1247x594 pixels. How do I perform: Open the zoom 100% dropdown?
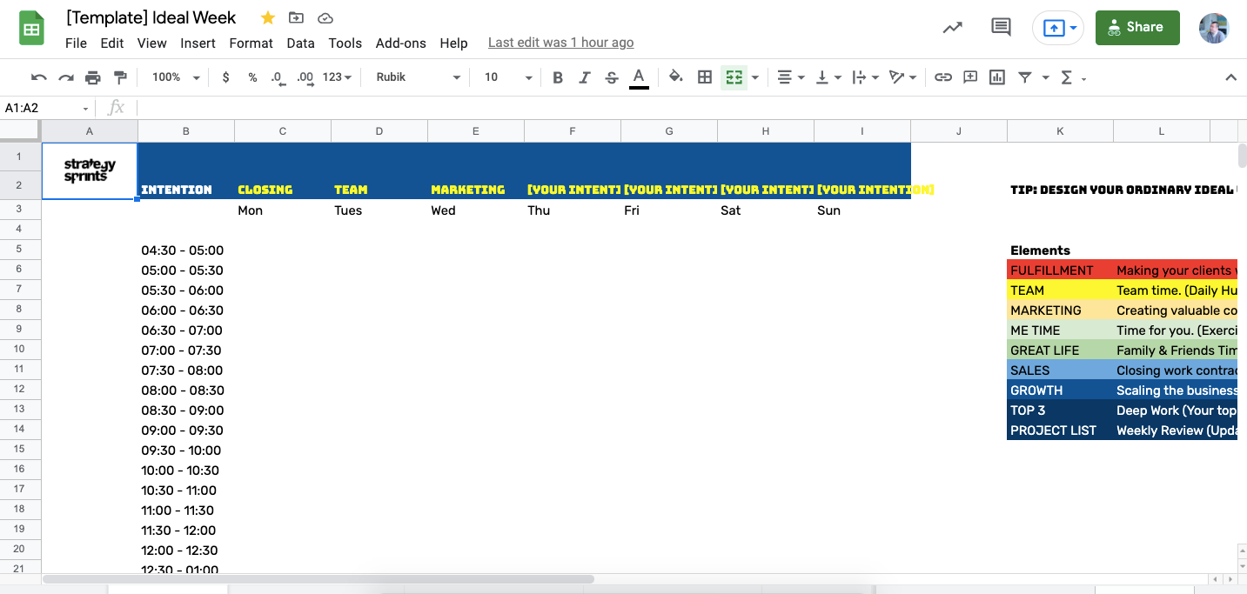pyautogui.click(x=176, y=77)
